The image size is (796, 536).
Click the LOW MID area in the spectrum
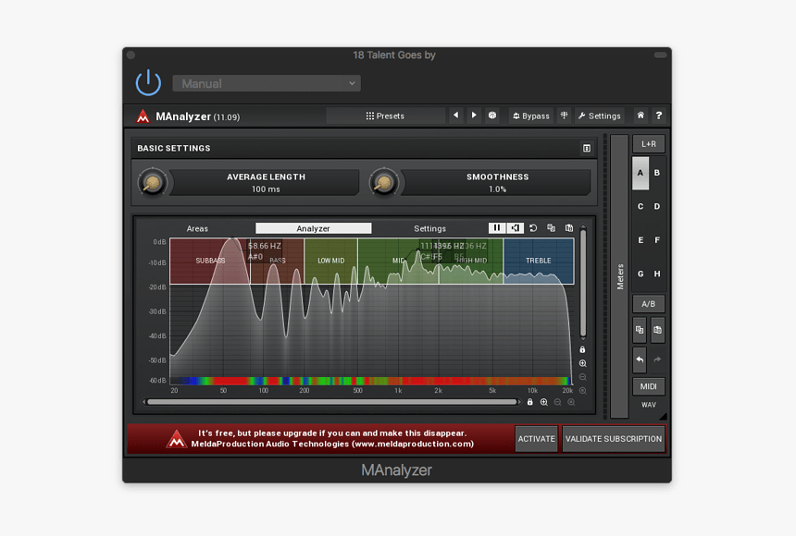pyautogui.click(x=331, y=261)
